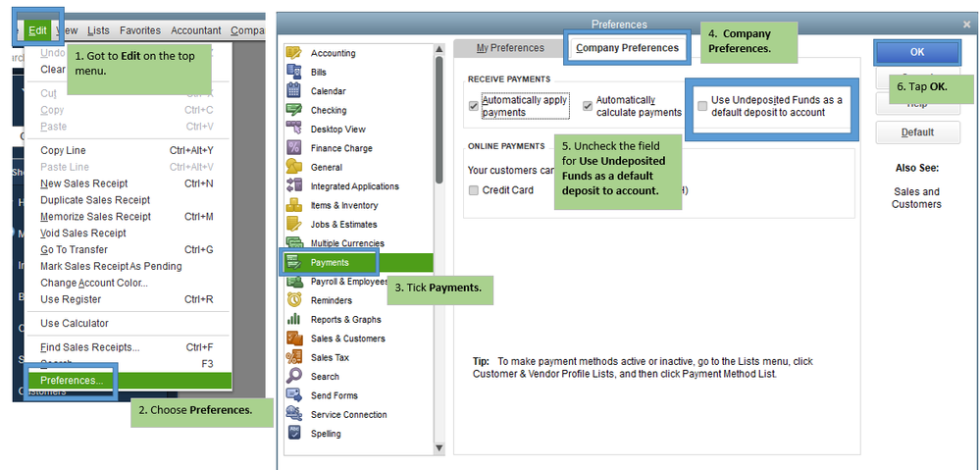Open the Multiple Currencies icon
The width and height of the screenshot is (980, 470).
[293, 242]
